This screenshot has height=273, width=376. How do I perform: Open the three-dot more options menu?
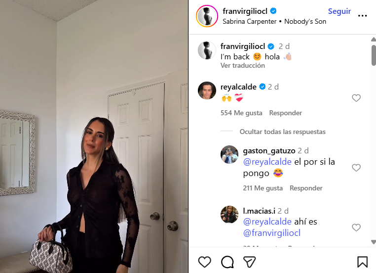point(362,16)
